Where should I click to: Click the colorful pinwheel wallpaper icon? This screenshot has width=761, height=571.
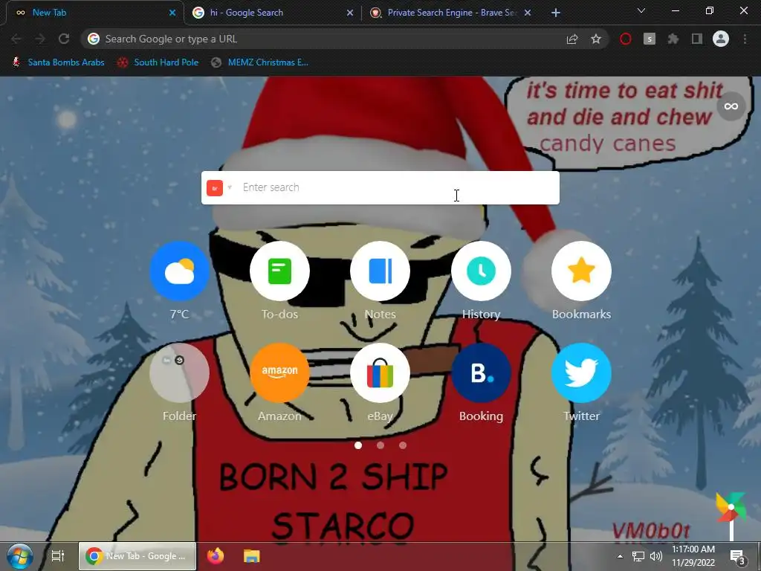(x=731, y=507)
